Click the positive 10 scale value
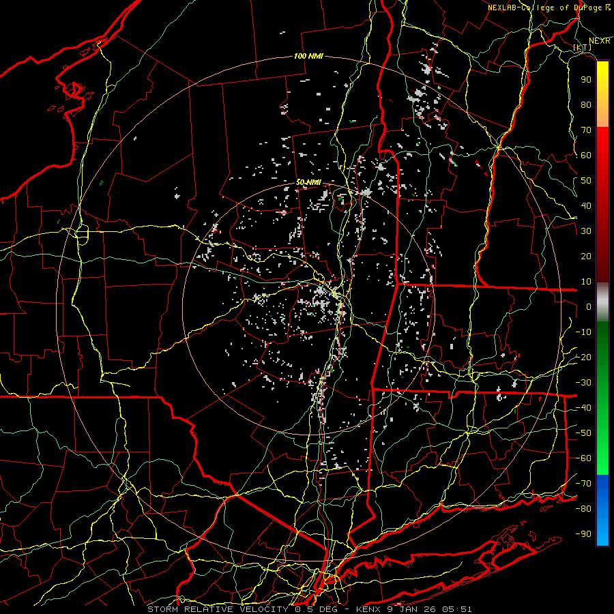614x614 pixels. click(x=586, y=282)
